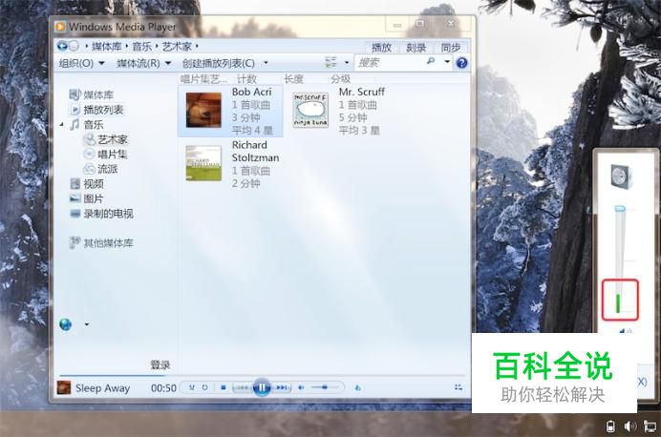Switch to Now Playing mode icon

[458, 387]
